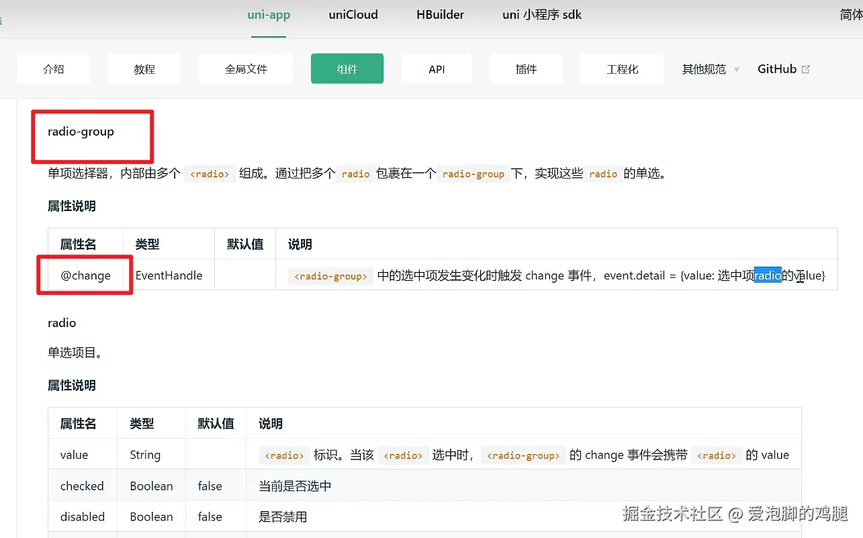Image resolution: width=863 pixels, height=538 pixels.
Task: Go to the API section
Action: 437,69
